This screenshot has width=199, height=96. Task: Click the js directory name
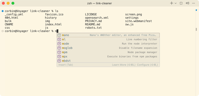47,28
